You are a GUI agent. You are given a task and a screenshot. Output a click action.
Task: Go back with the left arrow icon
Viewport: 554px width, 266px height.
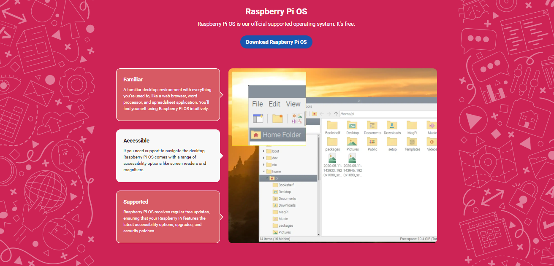(x=321, y=114)
